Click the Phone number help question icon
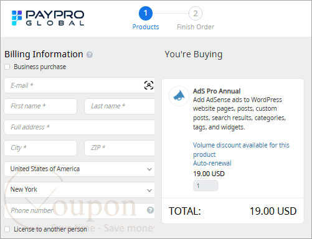This screenshot has height=239, width=312. pyautogui.click(x=150, y=210)
